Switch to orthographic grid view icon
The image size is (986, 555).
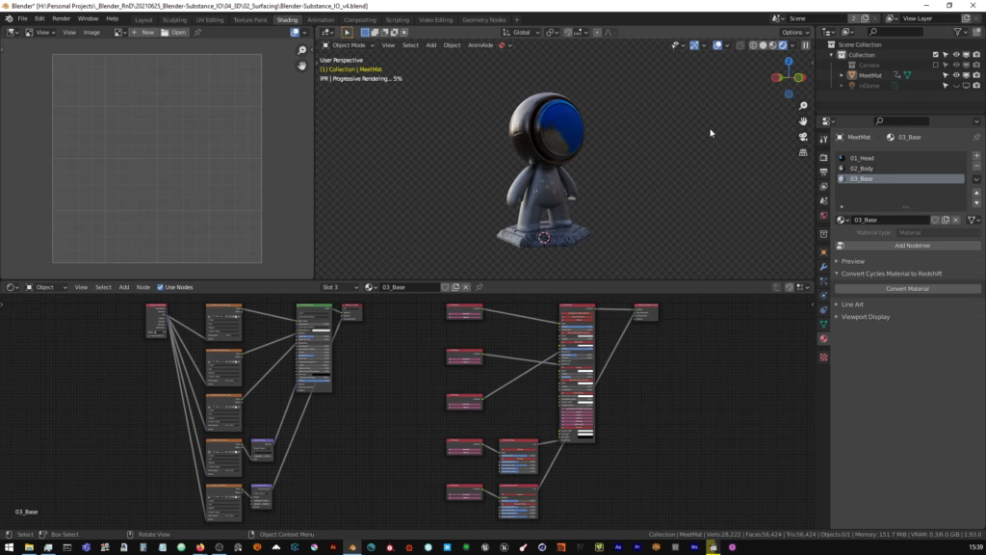803,152
